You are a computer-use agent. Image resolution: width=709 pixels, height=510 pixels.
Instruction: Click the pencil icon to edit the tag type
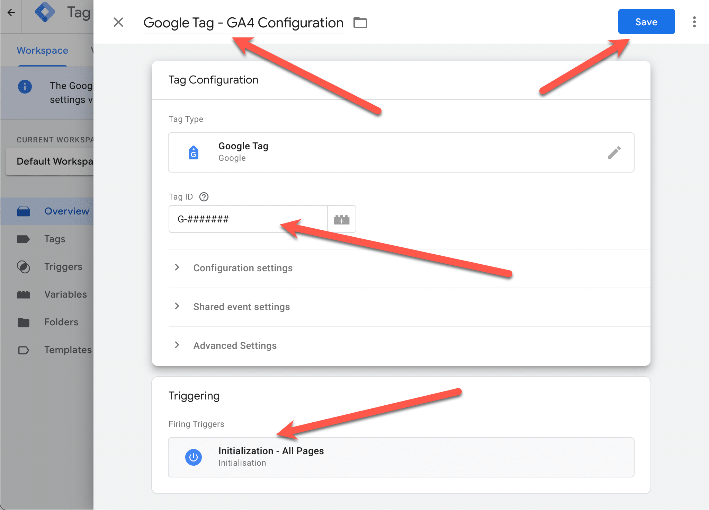pyautogui.click(x=614, y=152)
